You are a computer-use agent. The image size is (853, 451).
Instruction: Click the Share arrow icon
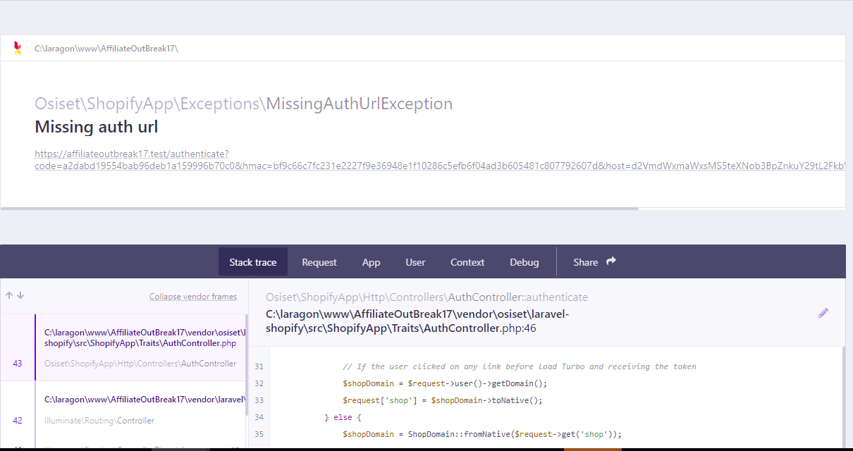[611, 261]
